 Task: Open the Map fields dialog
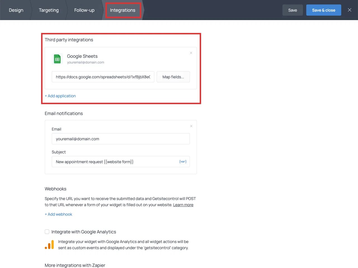tap(173, 77)
